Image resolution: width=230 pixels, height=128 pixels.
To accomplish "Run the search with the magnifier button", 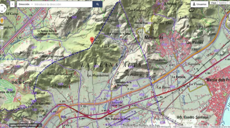I will [98, 4].
